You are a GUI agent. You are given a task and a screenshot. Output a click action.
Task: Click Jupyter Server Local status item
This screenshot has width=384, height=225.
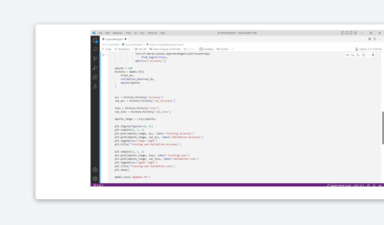click(x=339, y=185)
